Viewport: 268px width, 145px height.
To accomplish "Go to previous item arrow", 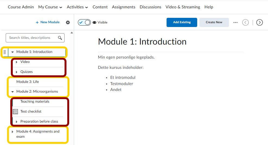I will point(245,22).
